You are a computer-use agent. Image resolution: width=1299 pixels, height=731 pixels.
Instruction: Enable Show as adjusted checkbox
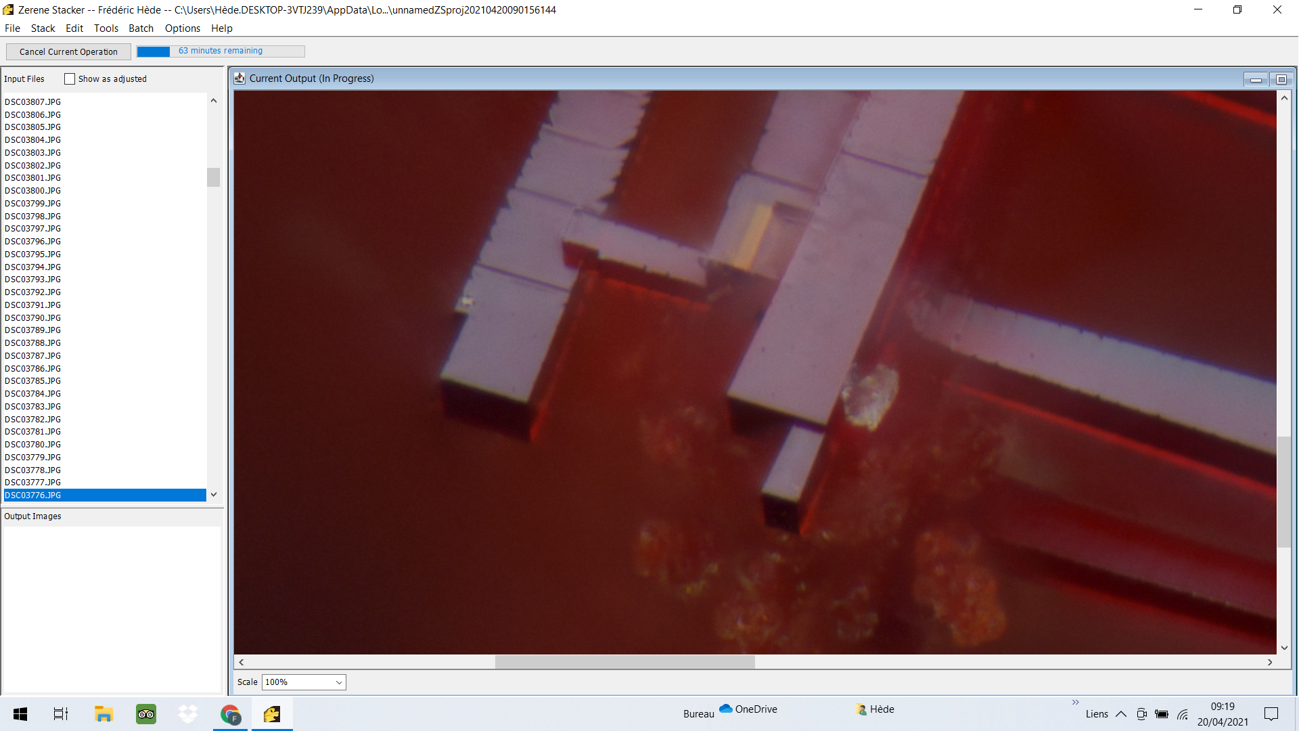click(x=70, y=79)
